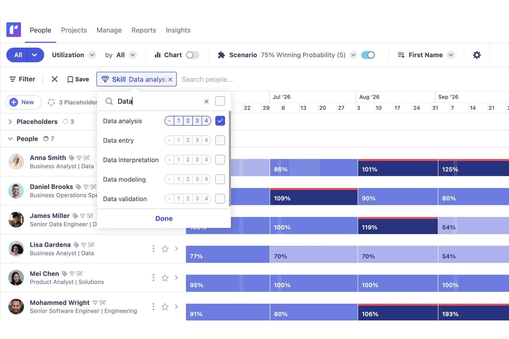This screenshot has height=339, width=509.
Task: Expand Lisa Gardena's row chevron
Action: (176, 249)
